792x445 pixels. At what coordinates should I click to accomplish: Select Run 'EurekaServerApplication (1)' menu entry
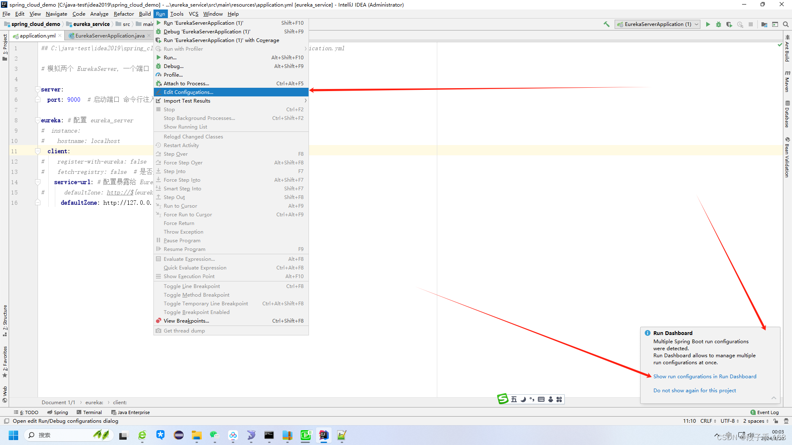[231, 23]
